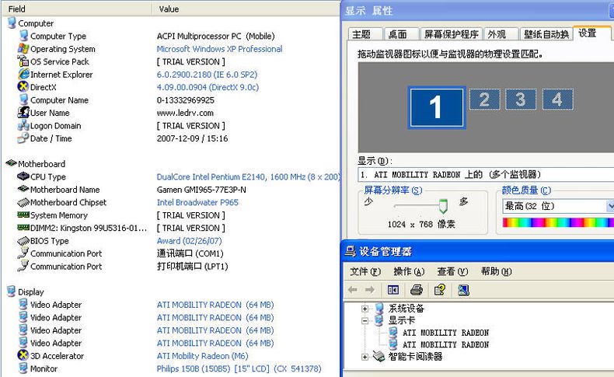614x377 pixels.
Task: Select the second ATI MOBILITY RADEON device
Action: coord(445,344)
